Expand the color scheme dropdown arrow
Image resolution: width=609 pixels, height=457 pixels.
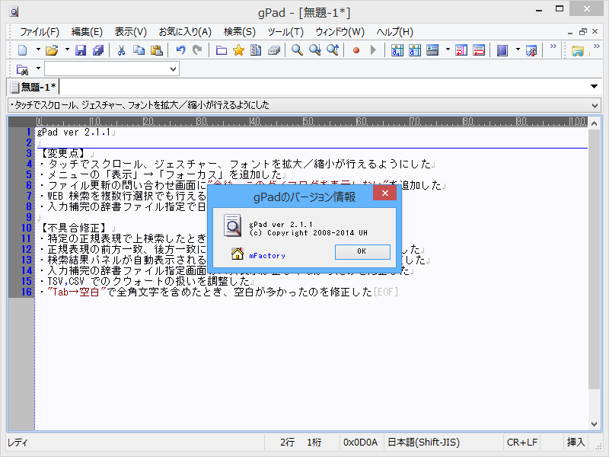(518, 50)
